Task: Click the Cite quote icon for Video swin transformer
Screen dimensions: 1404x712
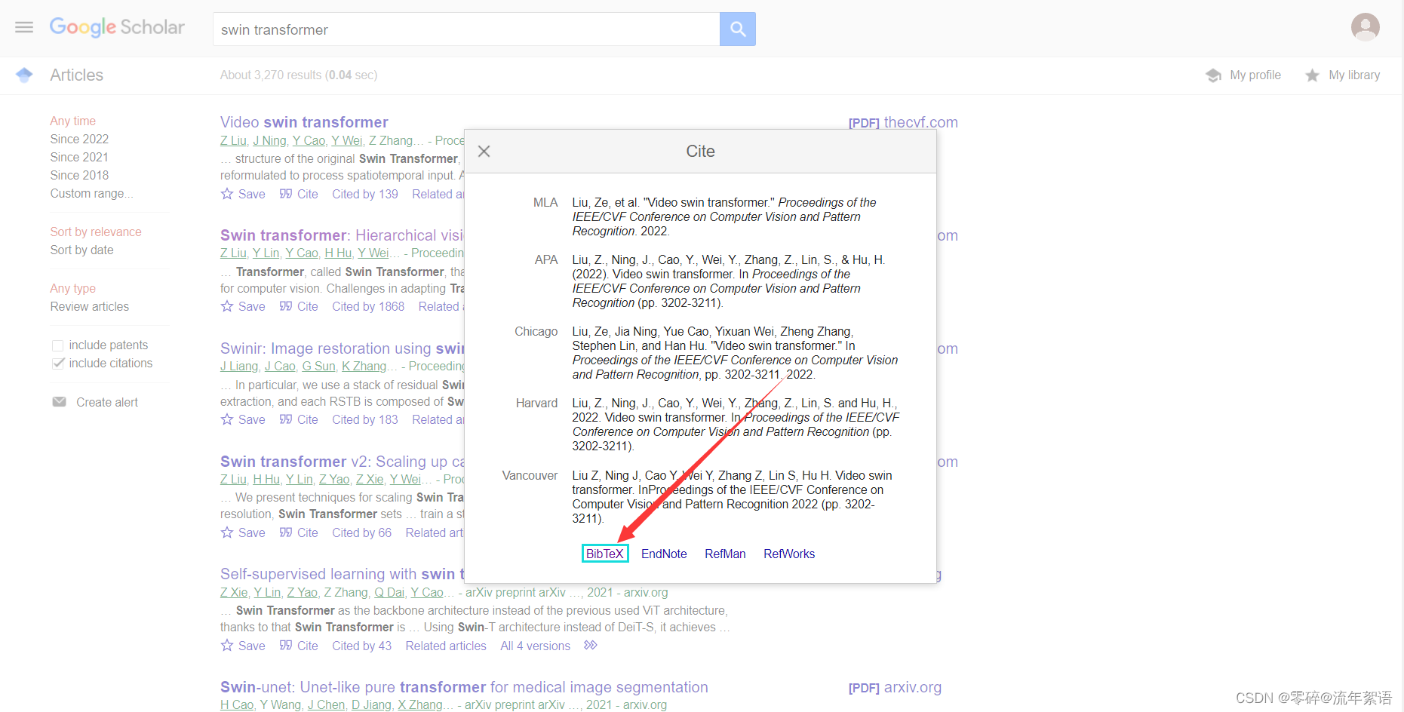Action: (x=286, y=194)
